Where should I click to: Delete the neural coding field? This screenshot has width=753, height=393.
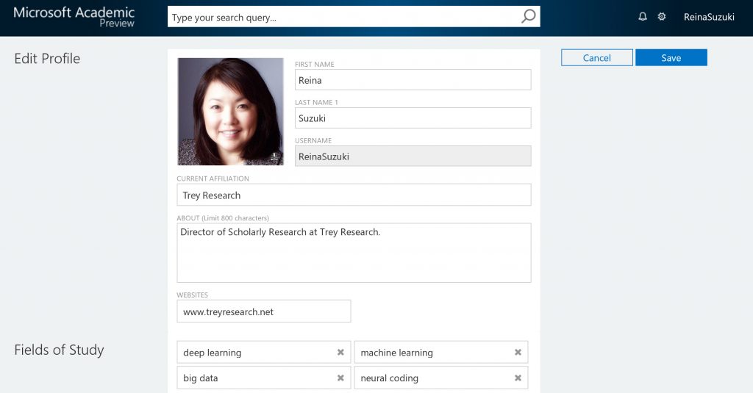coord(518,378)
